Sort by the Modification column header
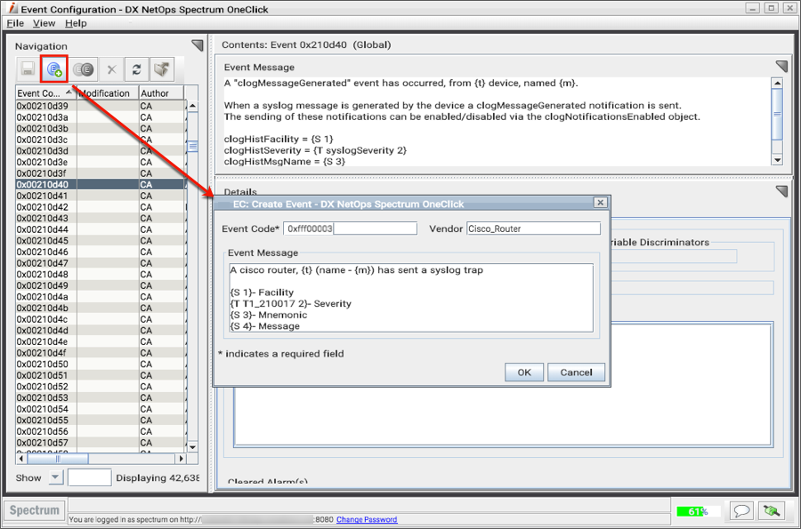The height and width of the screenshot is (529, 801). point(108,92)
